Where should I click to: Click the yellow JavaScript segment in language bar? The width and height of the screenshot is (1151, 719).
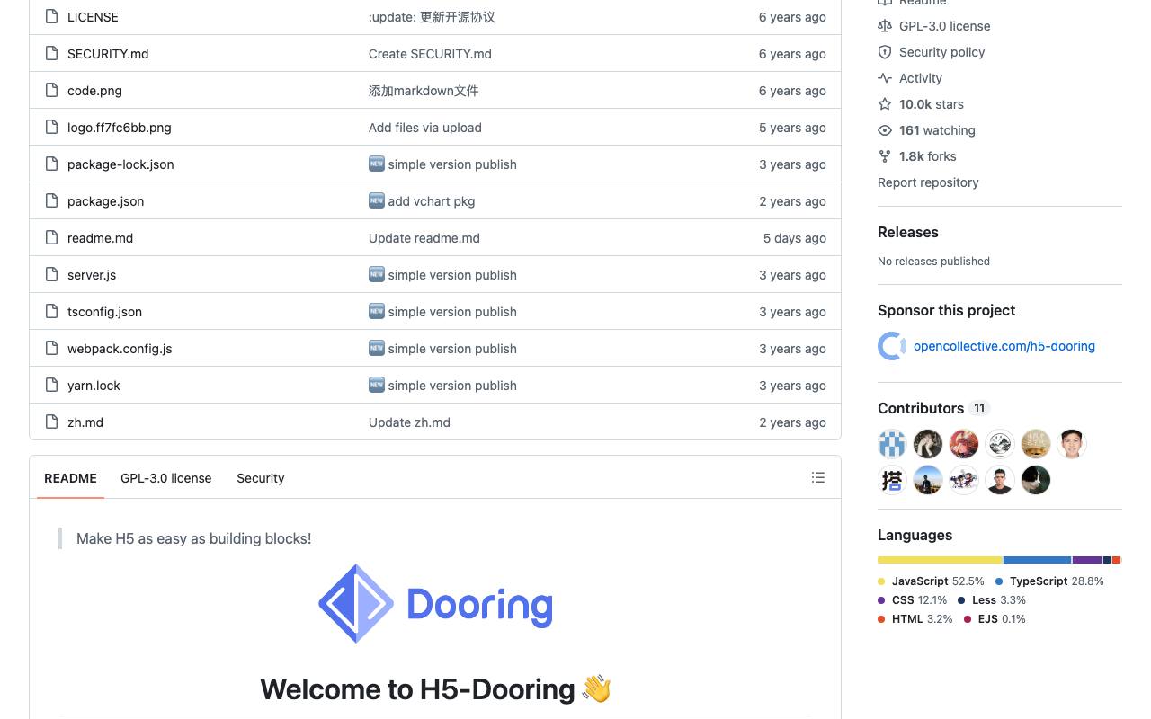[x=940, y=560]
